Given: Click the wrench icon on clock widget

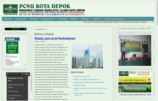Looking at the screenshot, I should 25,29.
